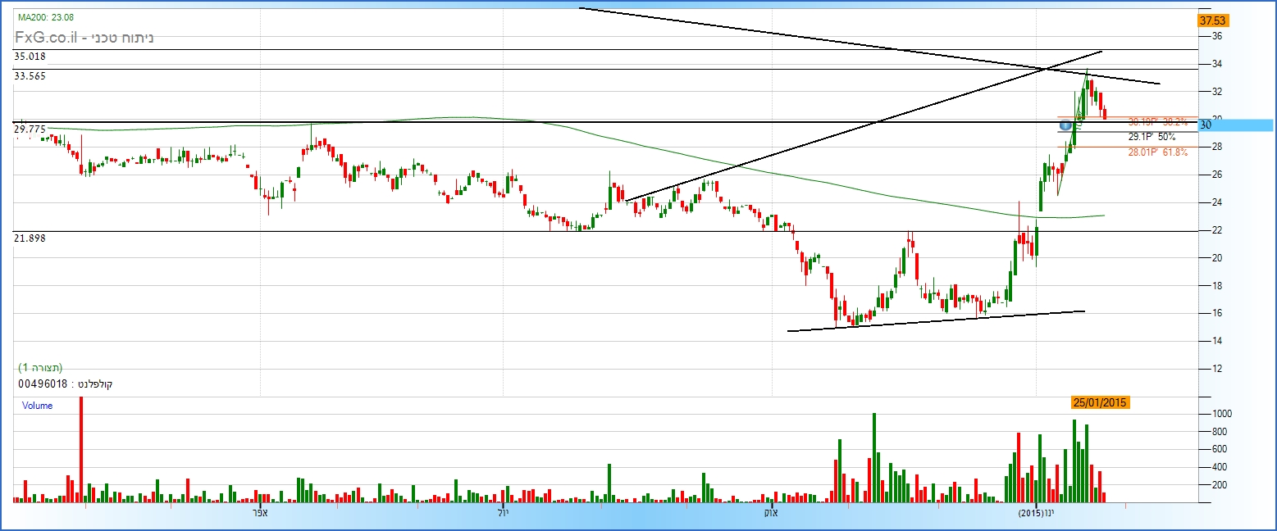
Task: Click the 33.565 horizontal line label
Action: (30, 75)
